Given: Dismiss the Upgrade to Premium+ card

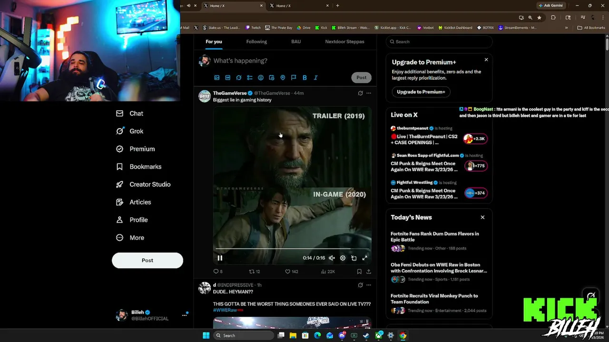Looking at the screenshot, I should point(486,60).
